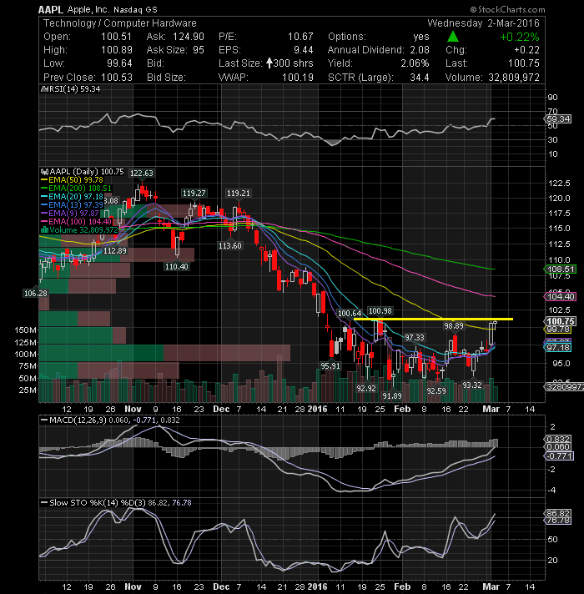Click the Low 99.64 value
This screenshot has width=584, height=594.
tap(119, 63)
